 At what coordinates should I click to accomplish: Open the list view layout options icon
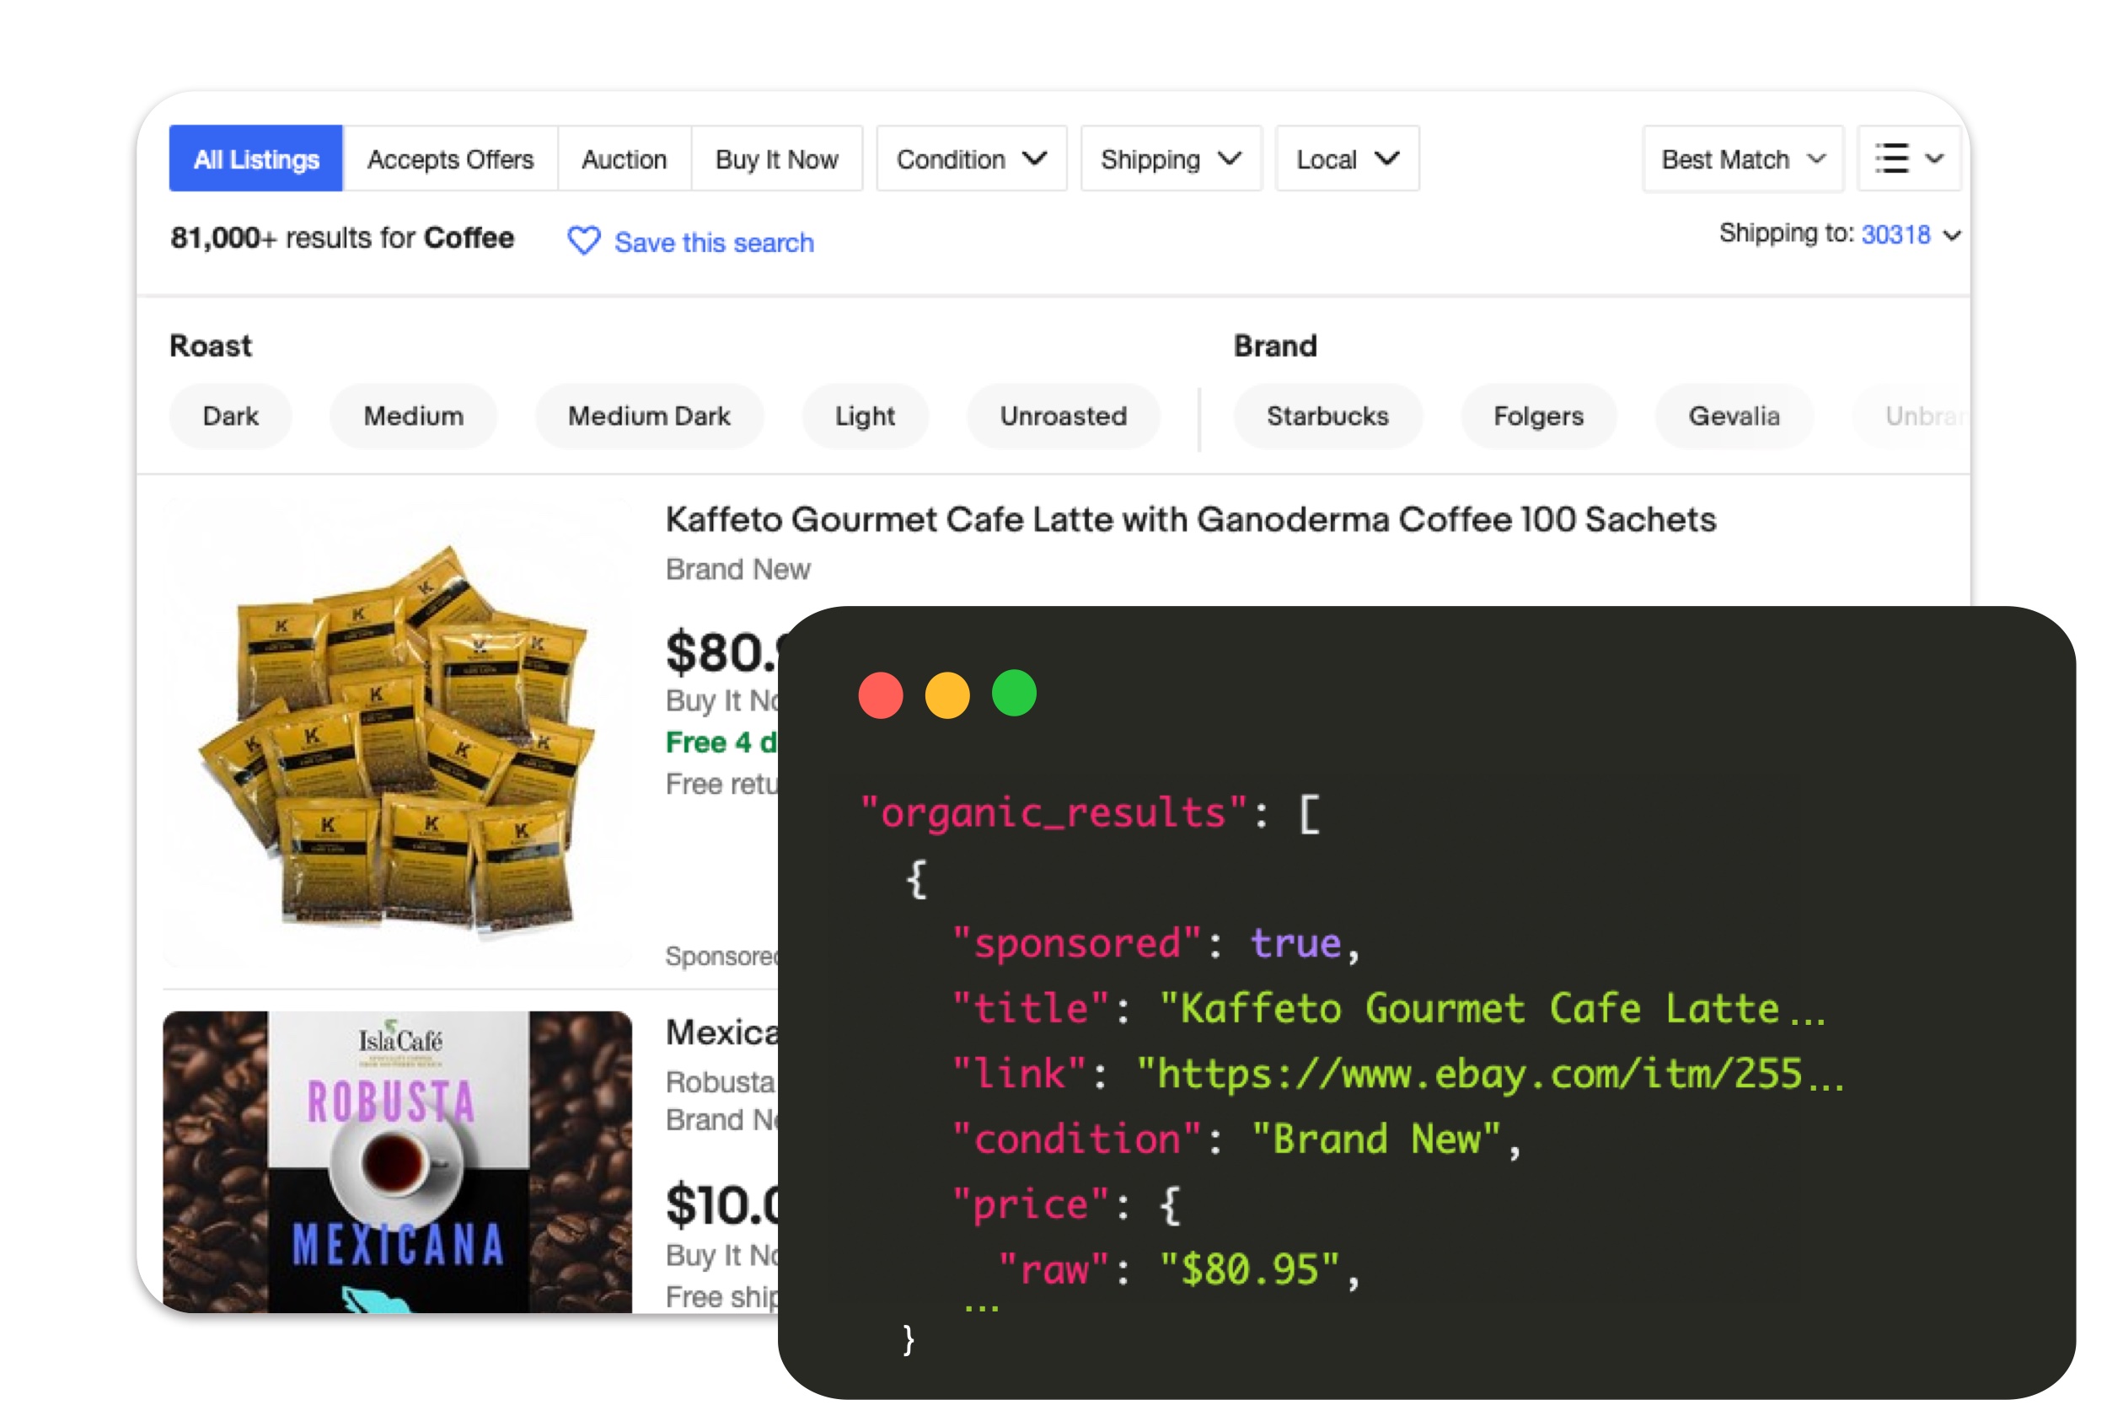pyautogui.click(x=1908, y=158)
